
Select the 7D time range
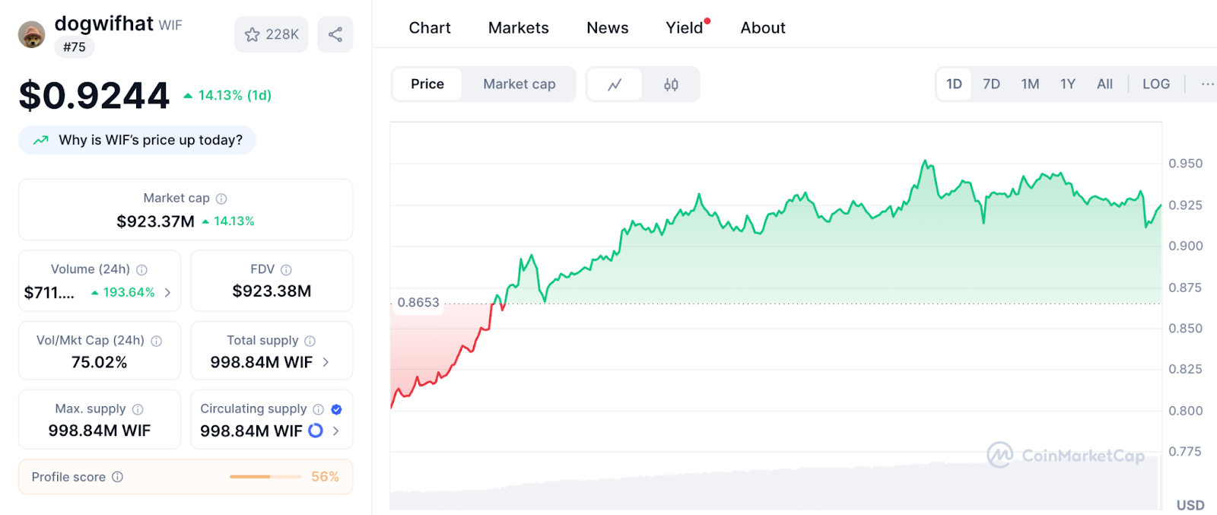(991, 84)
